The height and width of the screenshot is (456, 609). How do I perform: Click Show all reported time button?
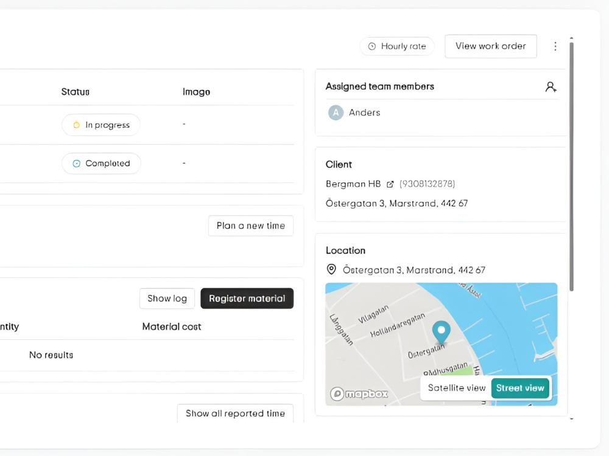coord(235,413)
